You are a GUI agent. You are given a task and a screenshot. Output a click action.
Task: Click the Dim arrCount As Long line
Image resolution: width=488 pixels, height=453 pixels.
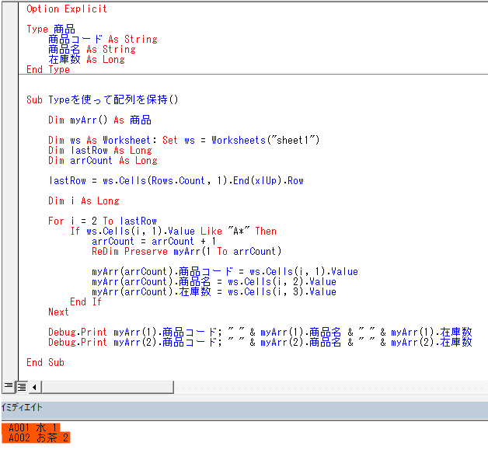(x=103, y=160)
